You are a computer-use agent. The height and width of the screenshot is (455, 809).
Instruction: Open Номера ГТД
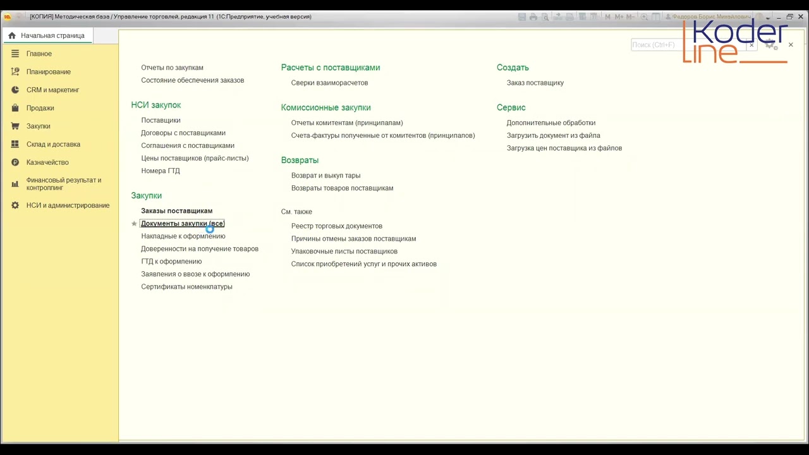161,171
